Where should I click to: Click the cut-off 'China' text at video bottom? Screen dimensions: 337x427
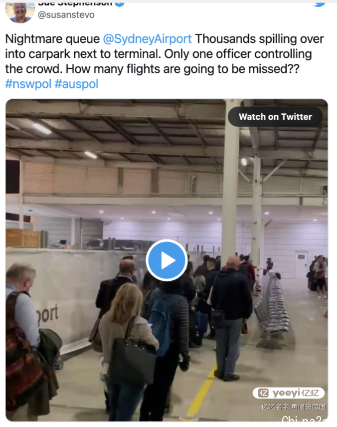[x=304, y=419]
